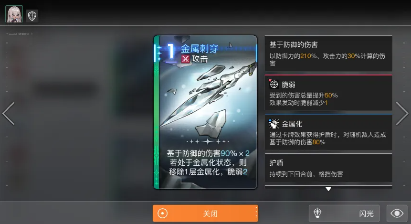Click the red 攻击 crossed-swords icon

click(x=185, y=59)
